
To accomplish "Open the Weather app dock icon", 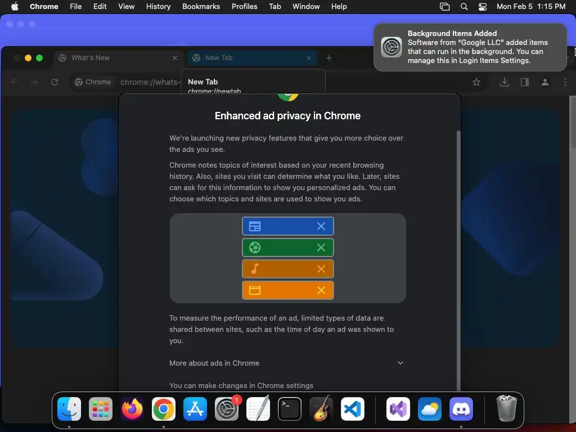I will 430,409.
